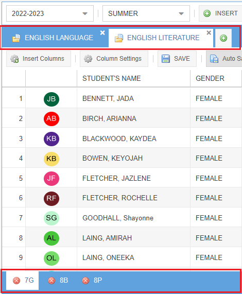Open Column Settings

114,59
